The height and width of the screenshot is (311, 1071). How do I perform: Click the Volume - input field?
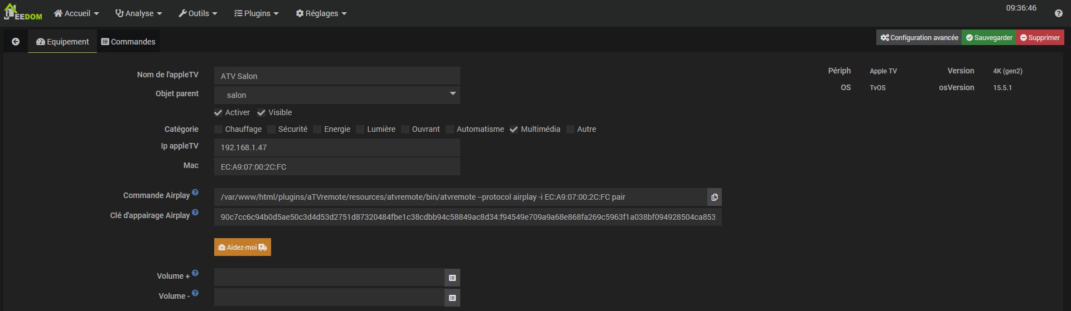click(329, 298)
